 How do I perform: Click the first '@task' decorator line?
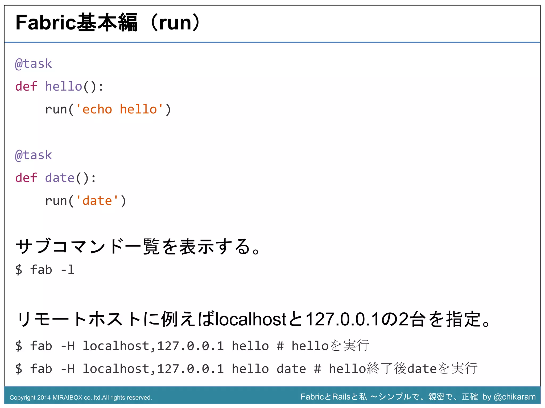tap(34, 64)
